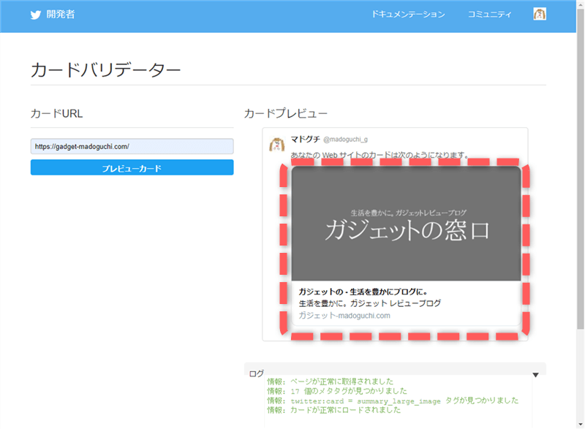Screen dimensions: 585x429
Task: Open ドキュメンテーション menu
Action: tap(408, 15)
